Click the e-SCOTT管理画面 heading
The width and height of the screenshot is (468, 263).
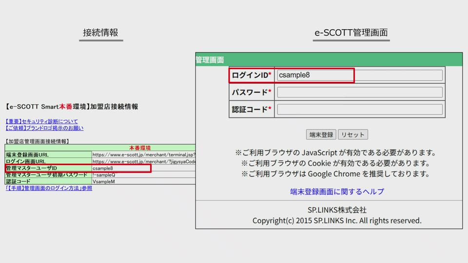351,33
